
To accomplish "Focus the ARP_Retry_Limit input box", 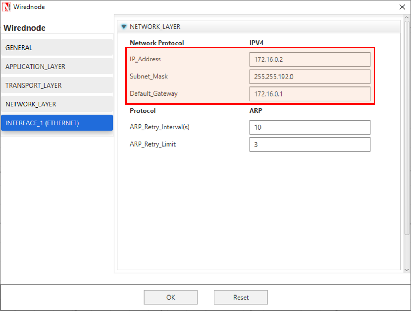I will [x=309, y=144].
